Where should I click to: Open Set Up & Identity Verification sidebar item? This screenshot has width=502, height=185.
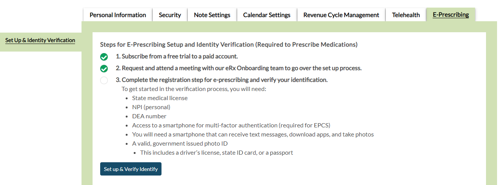click(x=40, y=40)
